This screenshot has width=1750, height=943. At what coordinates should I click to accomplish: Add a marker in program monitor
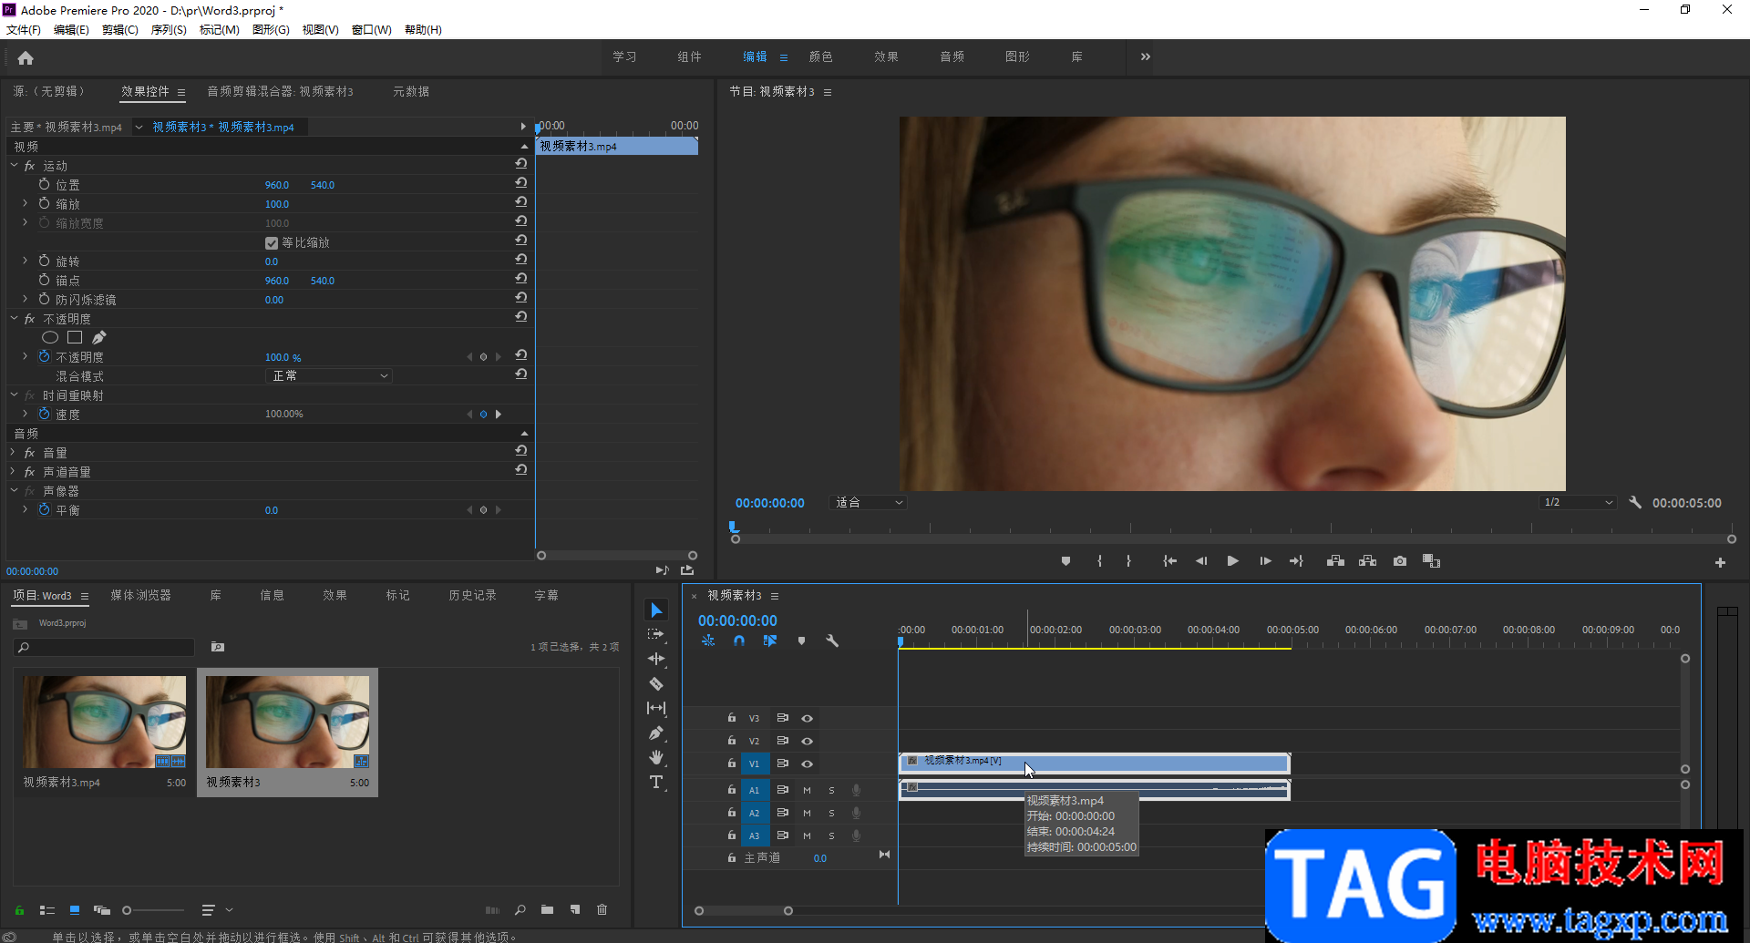[1065, 561]
